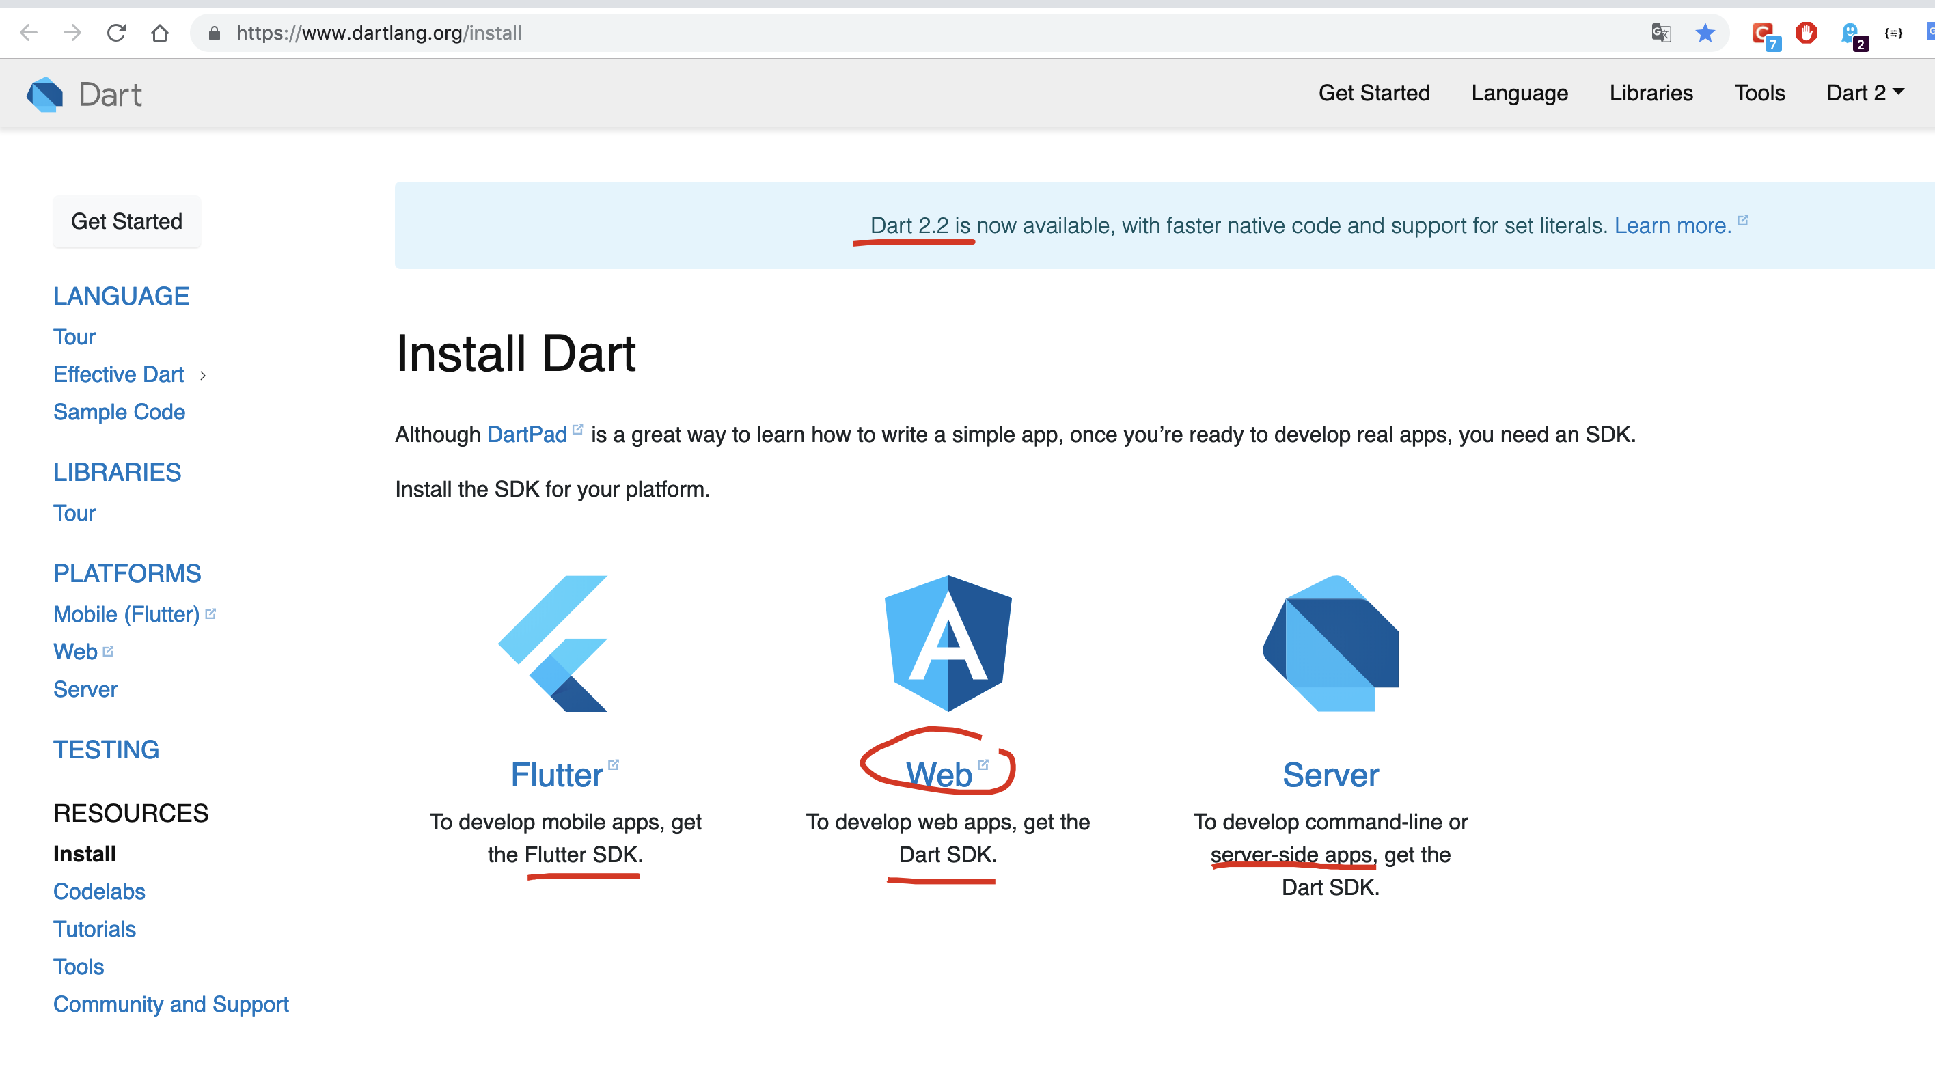The height and width of the screenshot is (1089, 1935).
Task: Open the Language menu in top navigation
Action: (x=1519, y=93)
